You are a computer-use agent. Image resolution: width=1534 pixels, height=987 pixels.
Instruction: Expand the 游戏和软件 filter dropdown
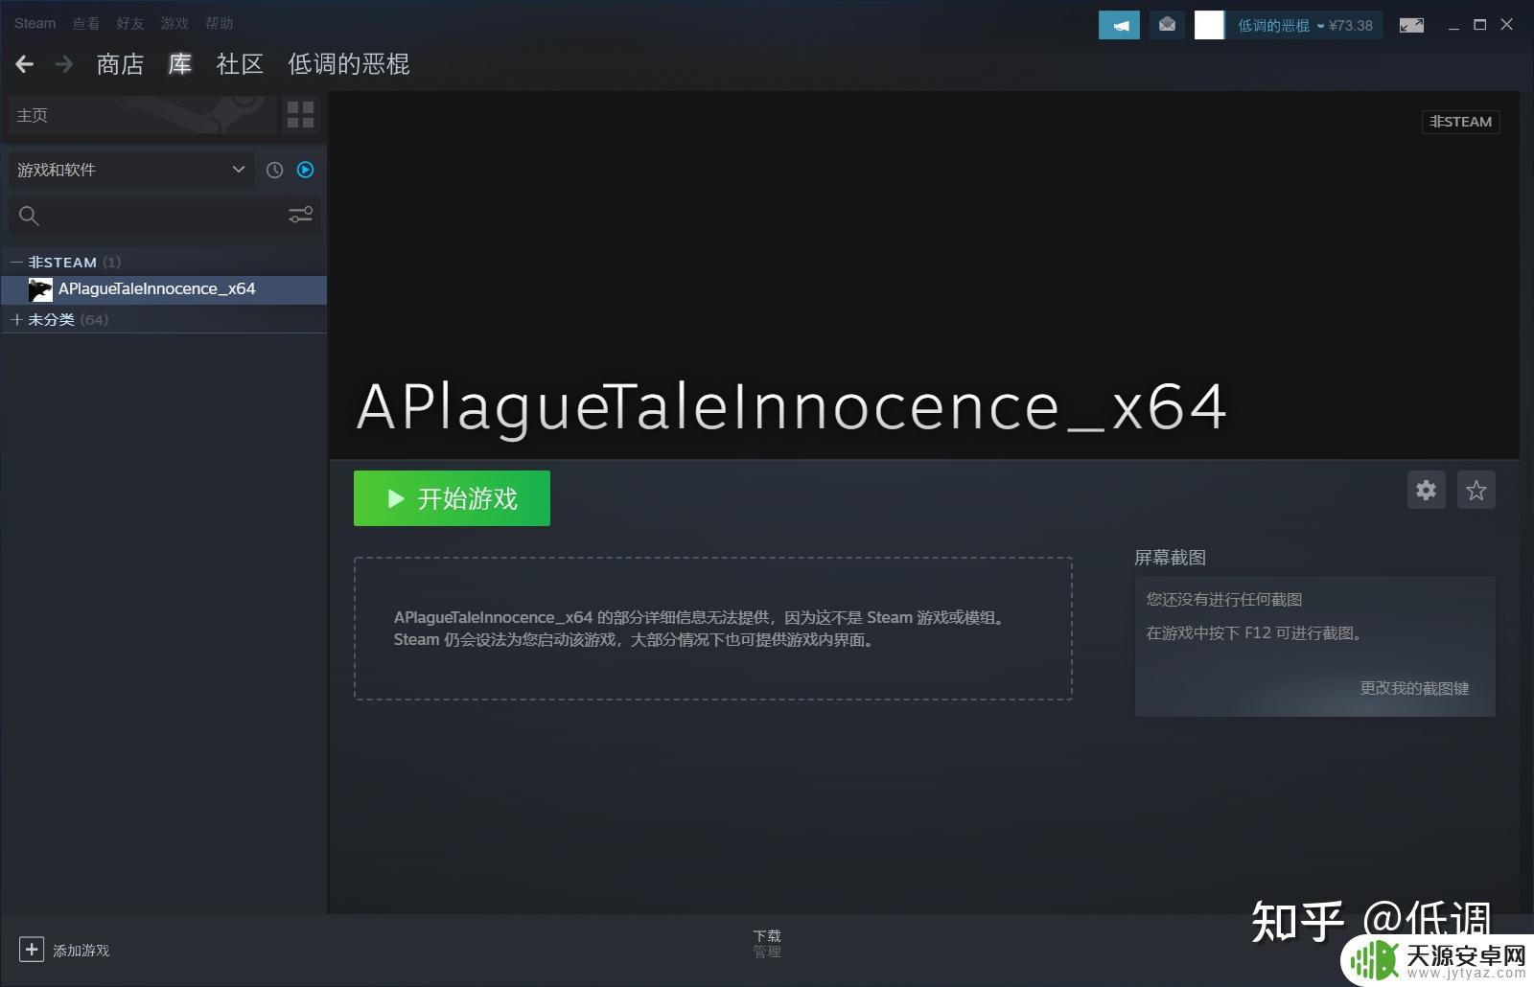coord(131,170)
